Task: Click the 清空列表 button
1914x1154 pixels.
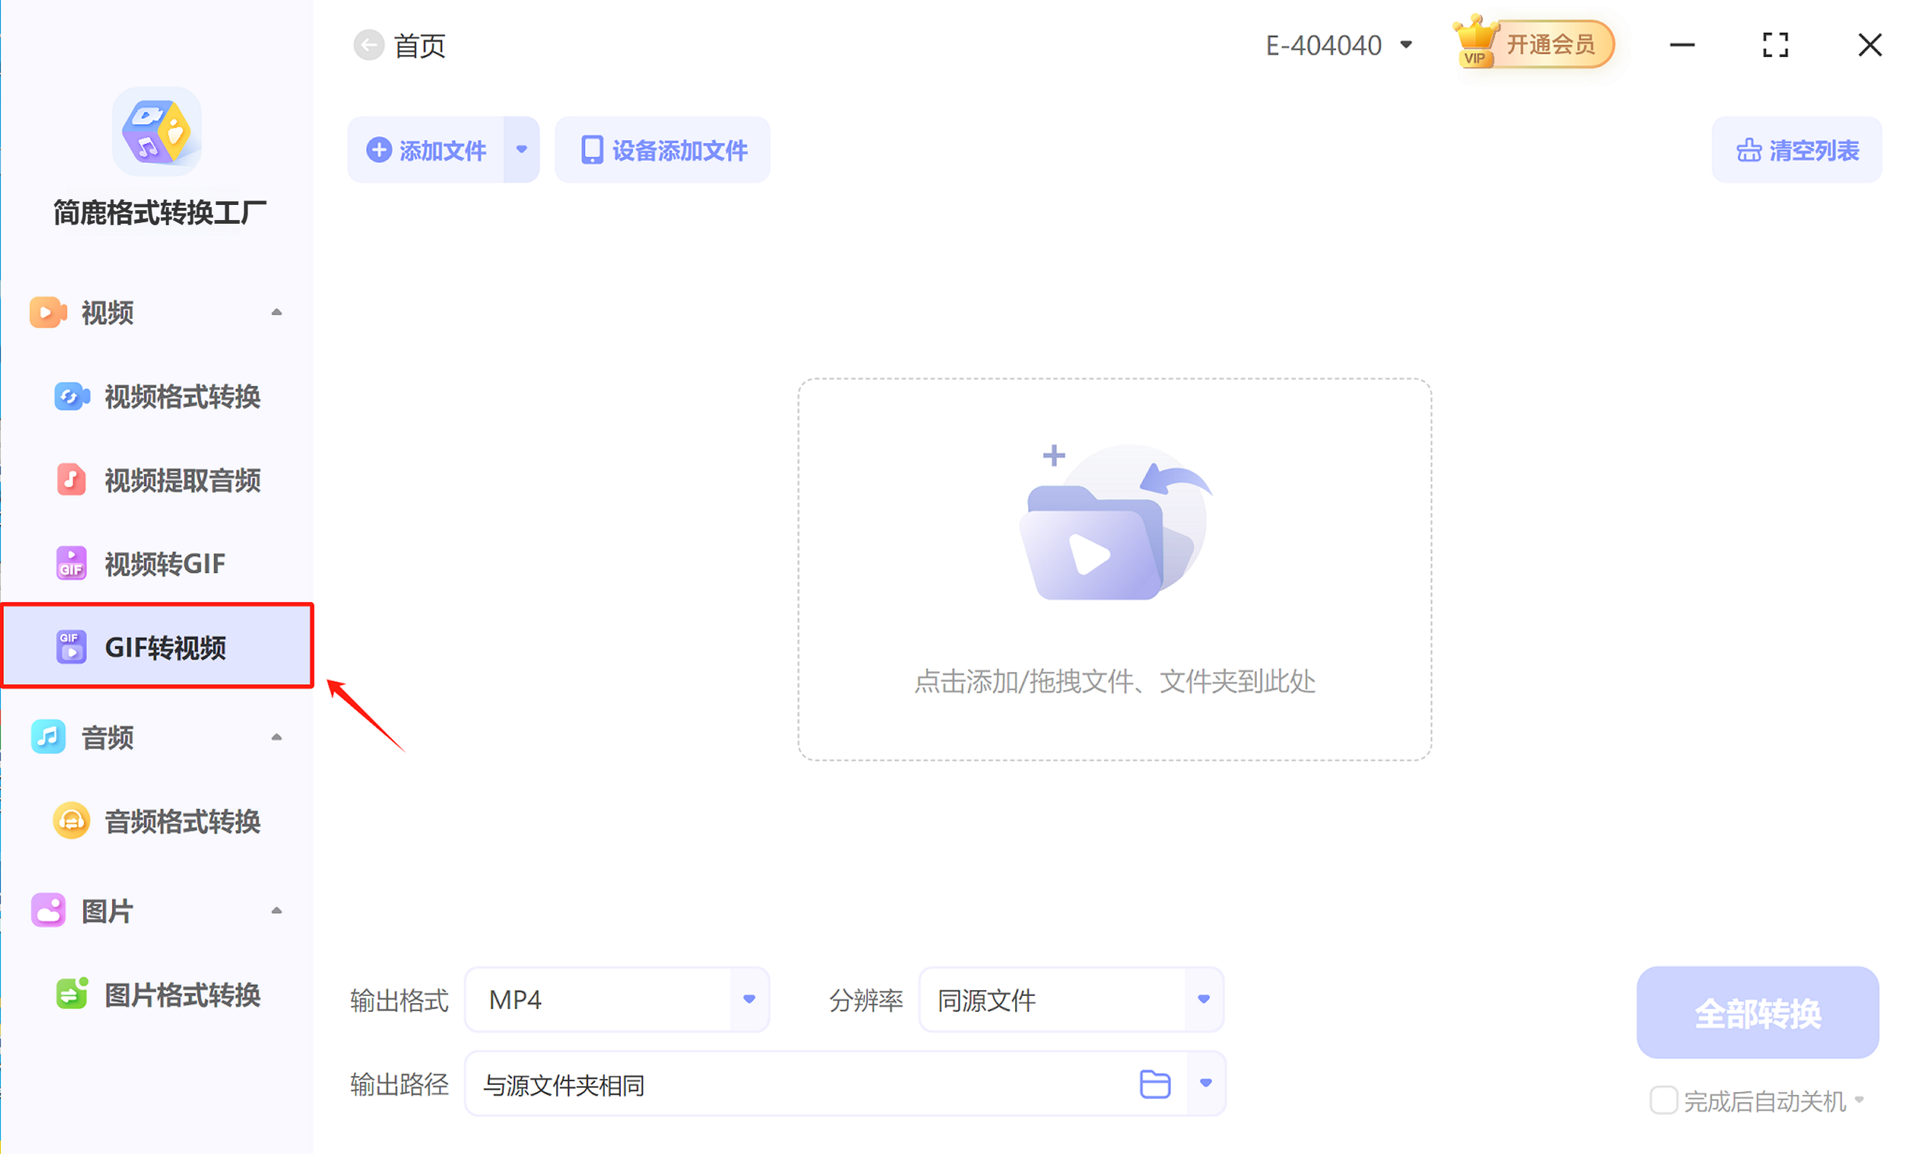Action: (1796, 150)
